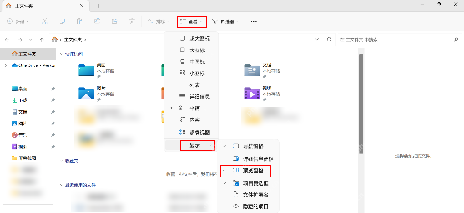This screenshot has height=213, width=464.
Task: Maximize or restore the Explorer window
Action: [439, 4]
